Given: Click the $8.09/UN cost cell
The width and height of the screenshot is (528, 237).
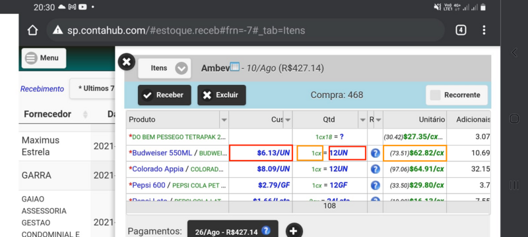Looking at the screenshot, I should (x=261, y=169).
